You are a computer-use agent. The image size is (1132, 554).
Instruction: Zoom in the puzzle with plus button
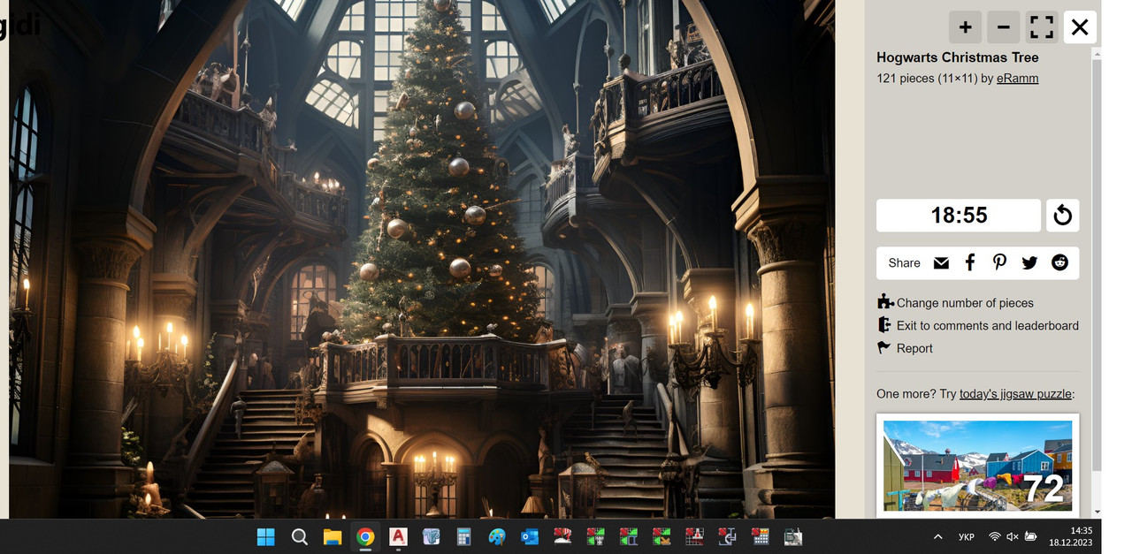click(x=966, y=27)
